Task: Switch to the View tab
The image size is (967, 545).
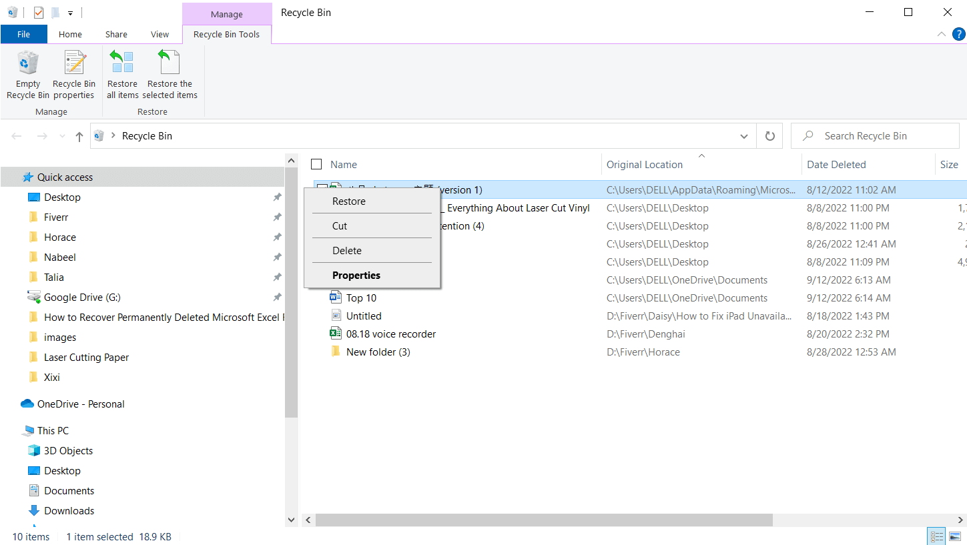Action: coord(159,35)
